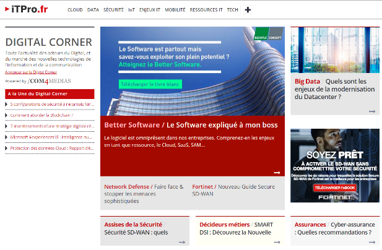The image size is (382, 250).
Task: Click arrow on Assises de la Sécurité card
Action: pos(182,242)
